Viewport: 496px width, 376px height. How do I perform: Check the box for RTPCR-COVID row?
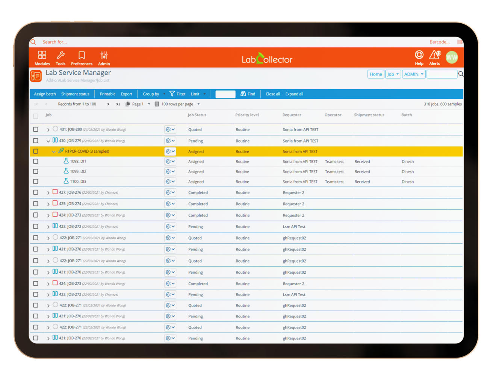coord(36,151)
